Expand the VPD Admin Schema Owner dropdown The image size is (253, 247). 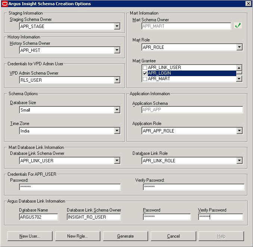tap(117, 80)
